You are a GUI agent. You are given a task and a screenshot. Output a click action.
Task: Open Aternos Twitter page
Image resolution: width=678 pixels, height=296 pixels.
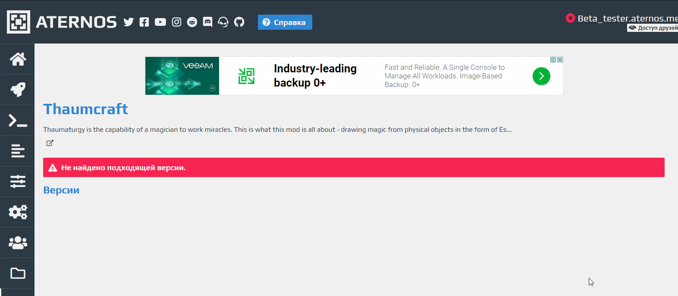pyautogui.click(x=129, y=22)
